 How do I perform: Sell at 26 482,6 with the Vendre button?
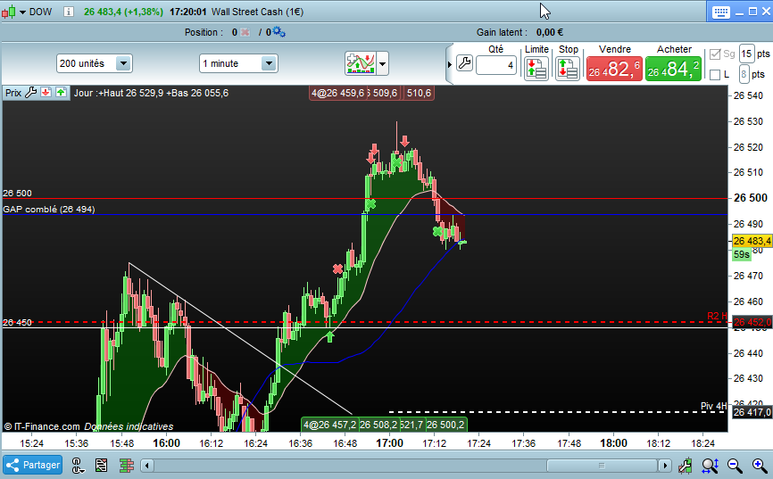click(614, 69)
